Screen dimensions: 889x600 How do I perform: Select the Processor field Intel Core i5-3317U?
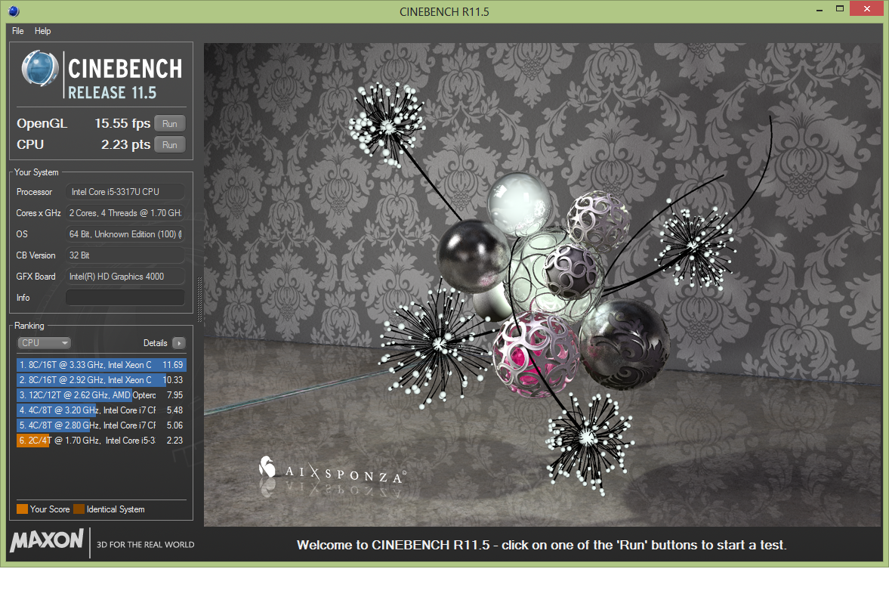tap(125, 192)
